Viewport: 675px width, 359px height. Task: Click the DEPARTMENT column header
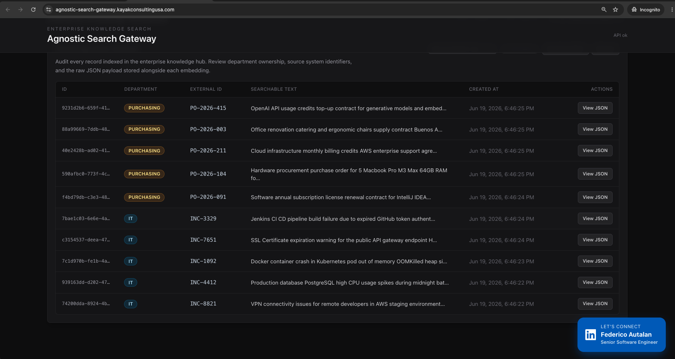click(x=140, y=89)
